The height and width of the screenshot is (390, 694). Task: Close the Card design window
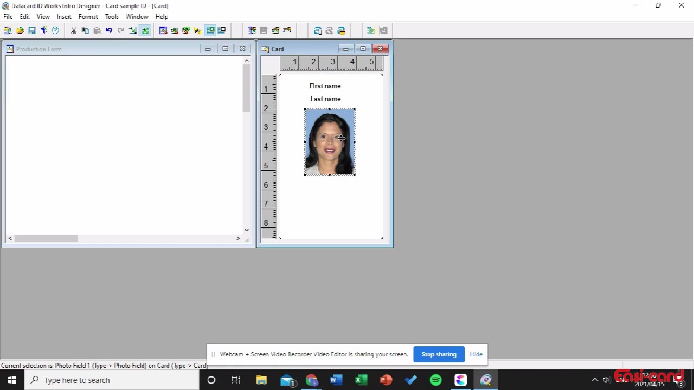pos(380,49)
